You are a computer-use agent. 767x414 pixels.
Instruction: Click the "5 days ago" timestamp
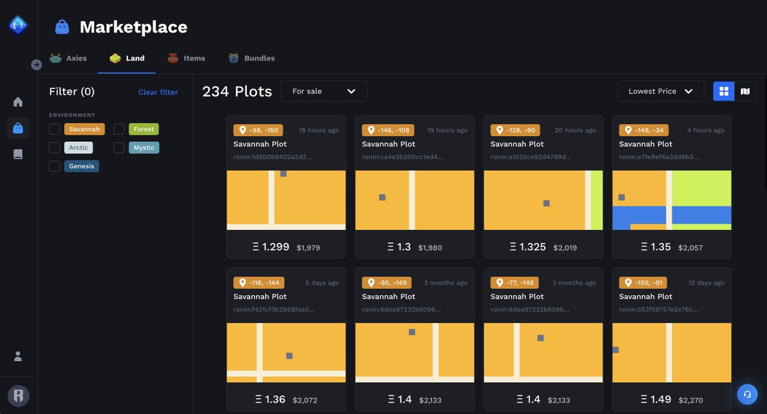pos(322,283)
